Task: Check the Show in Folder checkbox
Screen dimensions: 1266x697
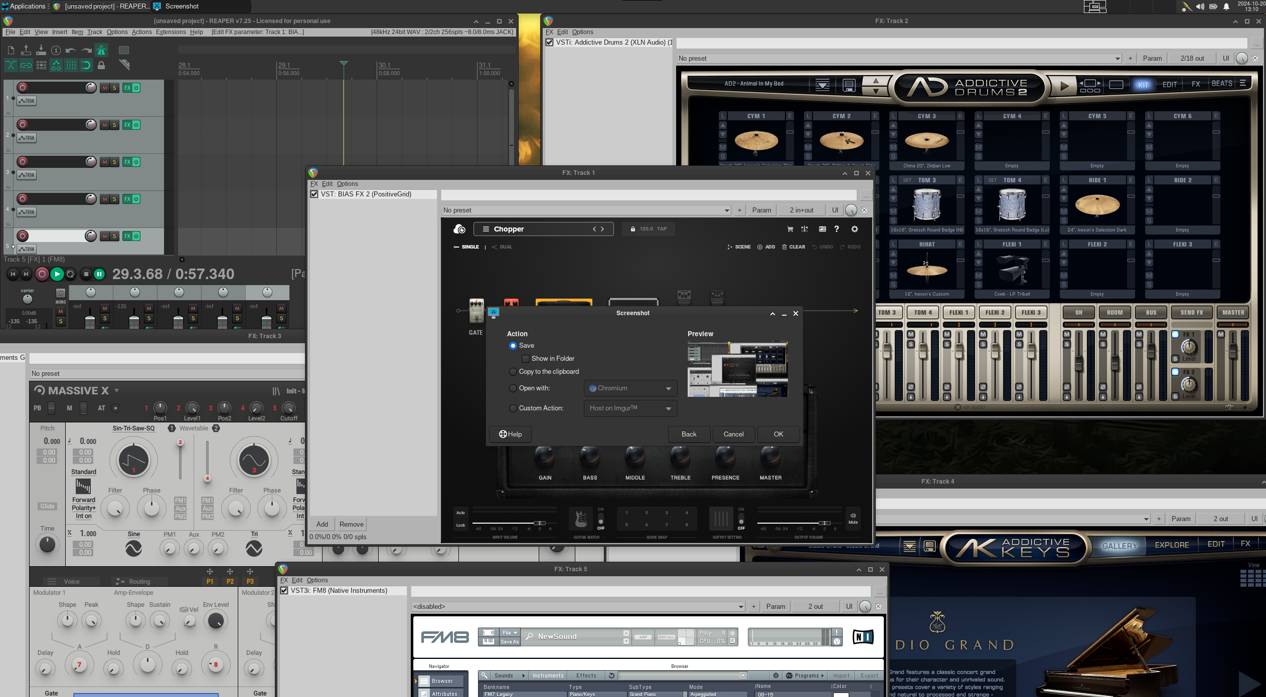Action: click(x=525, y=359)
